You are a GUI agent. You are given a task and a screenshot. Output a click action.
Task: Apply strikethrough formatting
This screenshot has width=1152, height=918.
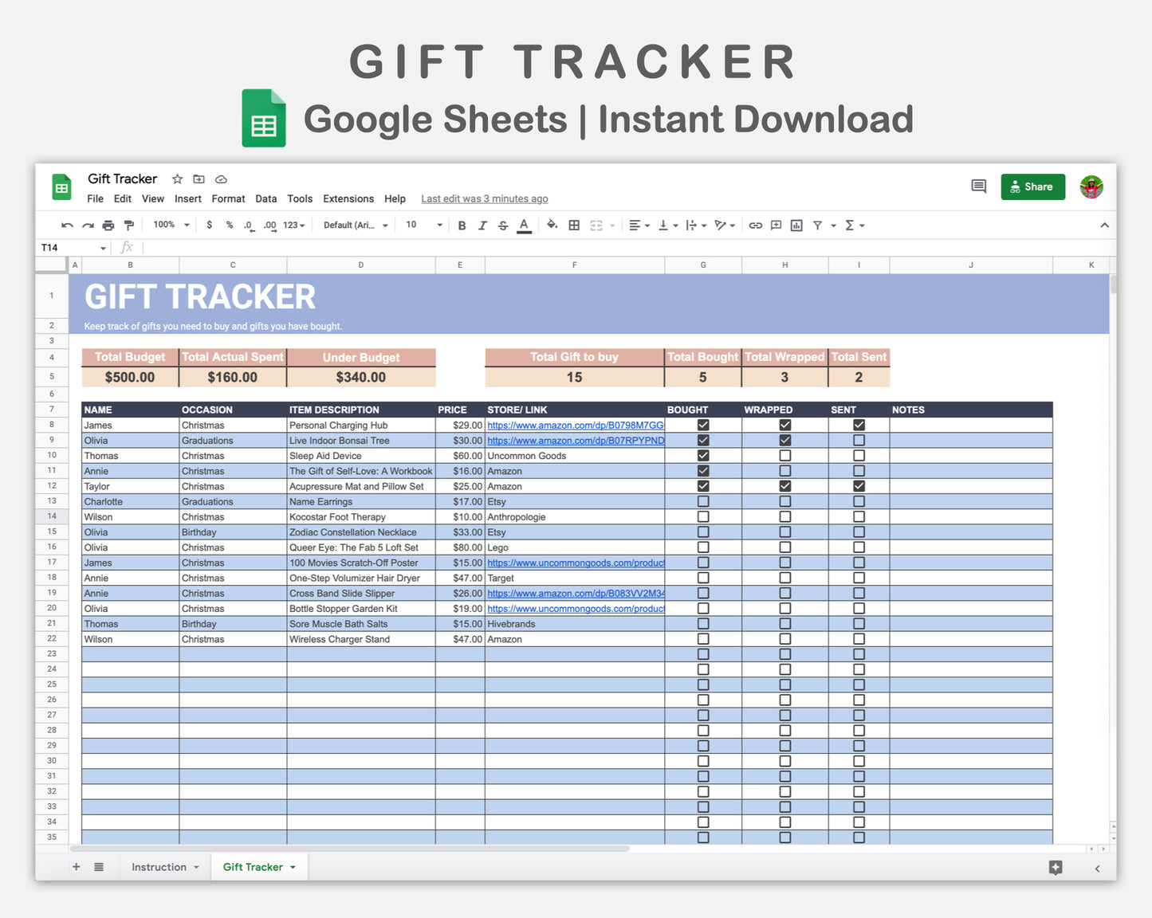[x=503, y=226]
